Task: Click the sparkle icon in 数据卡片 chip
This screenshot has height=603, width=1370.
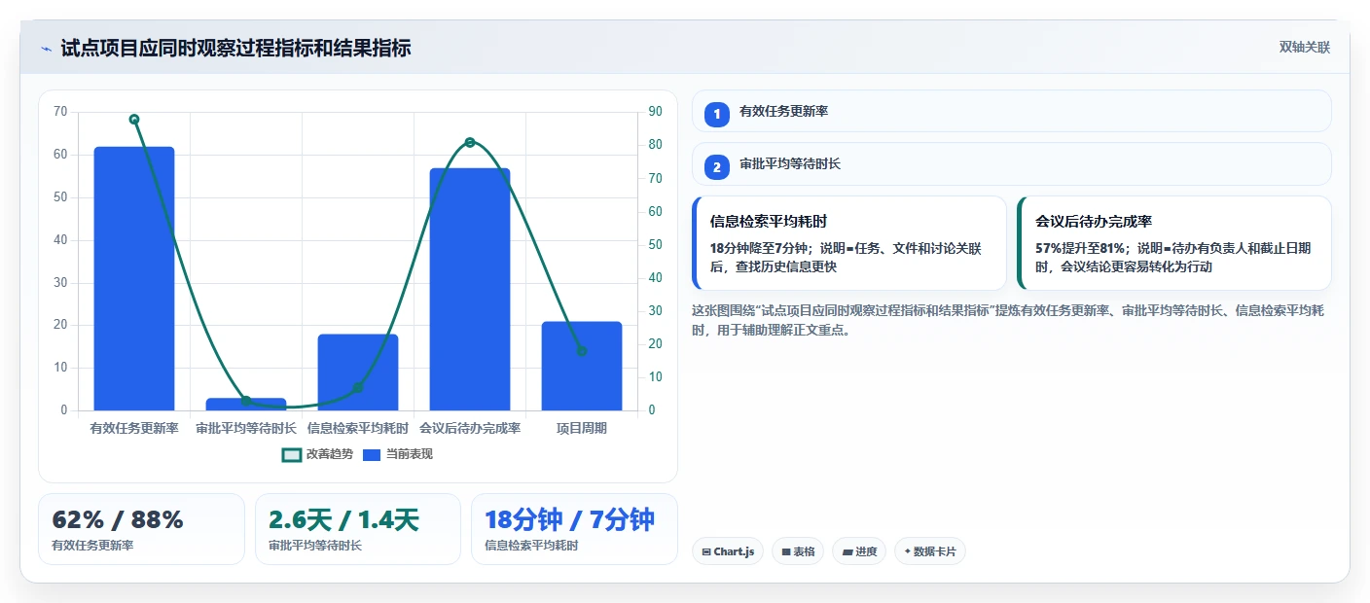Action: [x=908, y=551]
